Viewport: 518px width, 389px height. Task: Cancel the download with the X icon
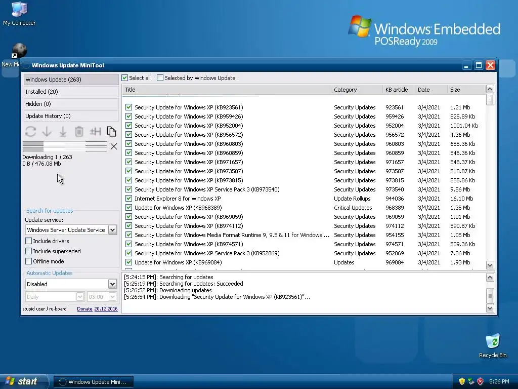tap(114, 146)
